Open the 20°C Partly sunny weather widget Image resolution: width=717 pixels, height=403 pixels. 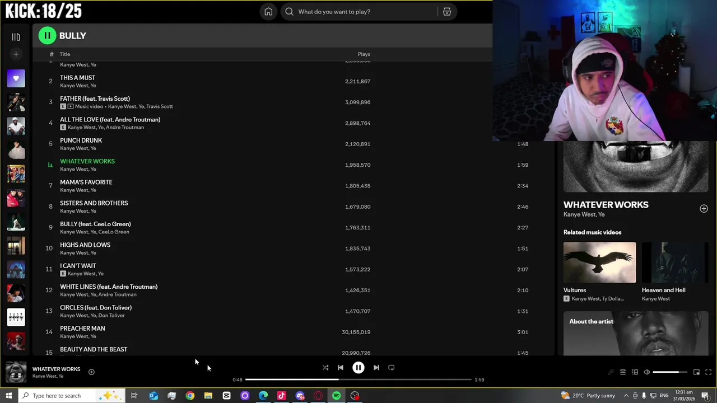588,396
